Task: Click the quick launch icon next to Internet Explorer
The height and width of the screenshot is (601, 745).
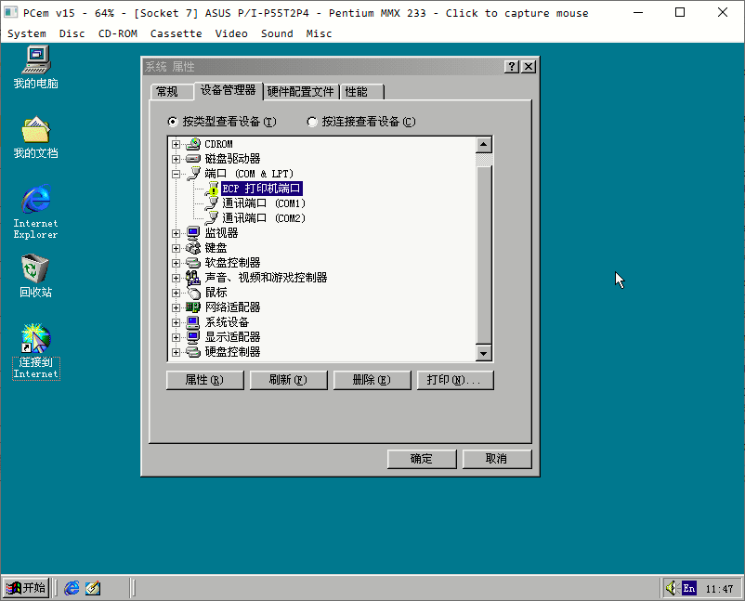Action: pyautogui.click(x=93, y=588)
